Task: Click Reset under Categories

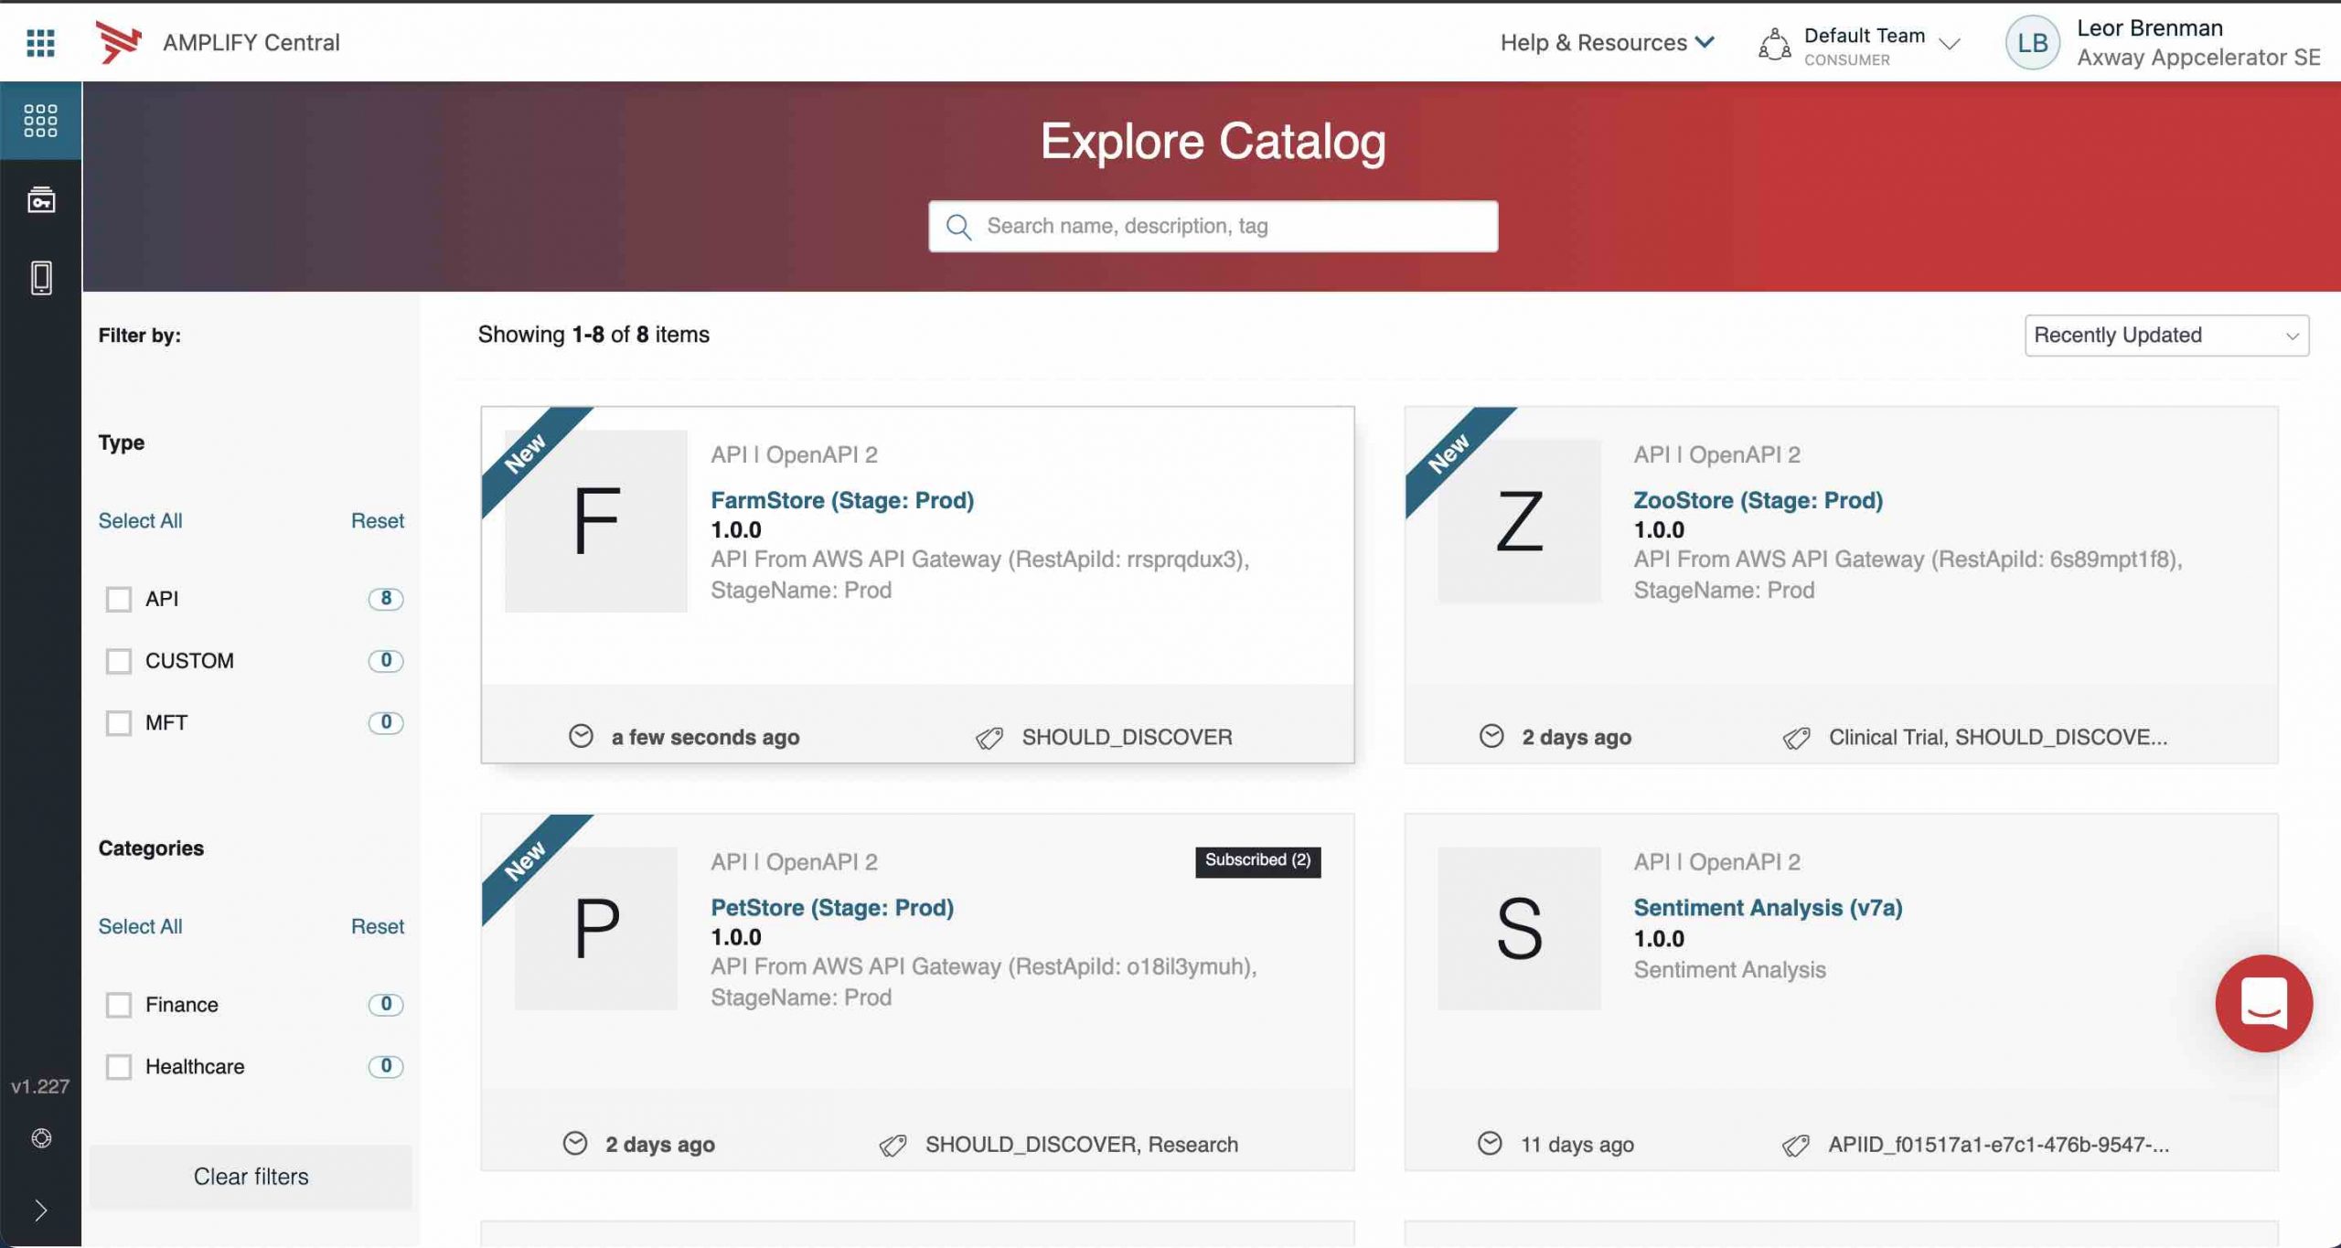Action: [x=377, y=926]
